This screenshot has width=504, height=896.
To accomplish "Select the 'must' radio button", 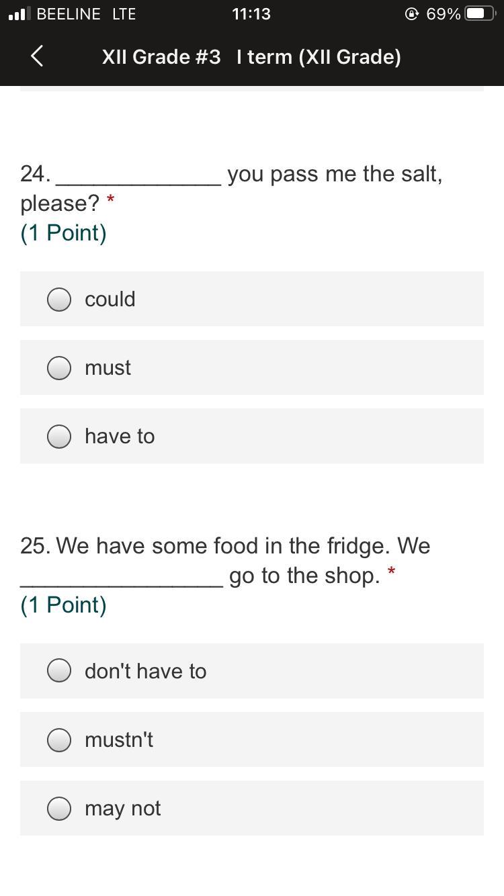I will 59,368.
